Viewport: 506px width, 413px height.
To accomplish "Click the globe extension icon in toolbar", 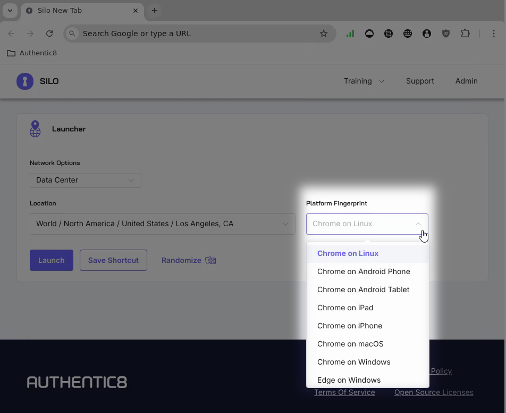I will 408,34.
